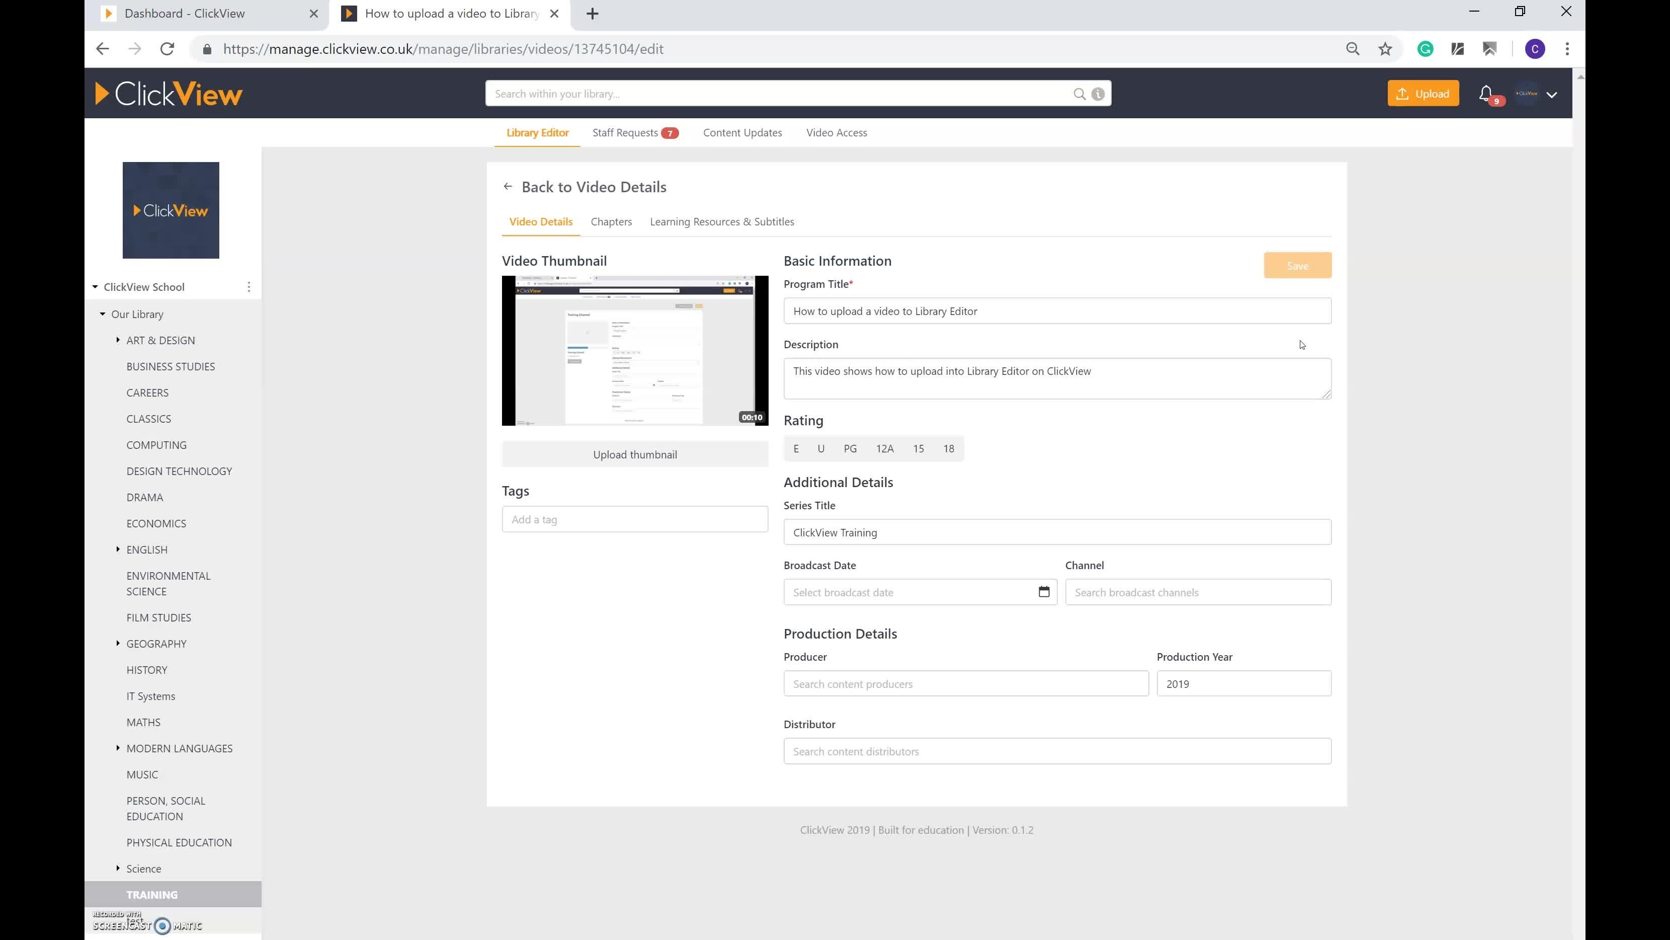Click the orange Upload button
The width and height of the screenshot is (1670, 940).
coord(1423,94)
